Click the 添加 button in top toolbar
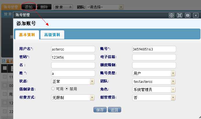Image resolution: width=201 pixels, height=119 pixels. [x=28, y=7]
